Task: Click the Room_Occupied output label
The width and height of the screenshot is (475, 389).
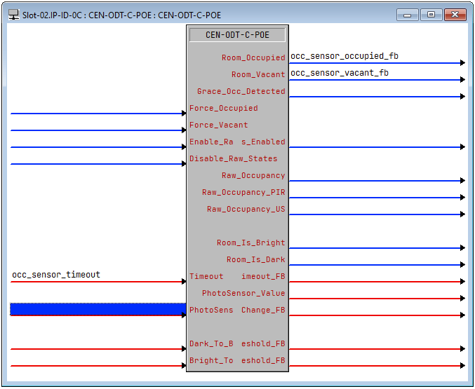Action: (x=253, y=57)
